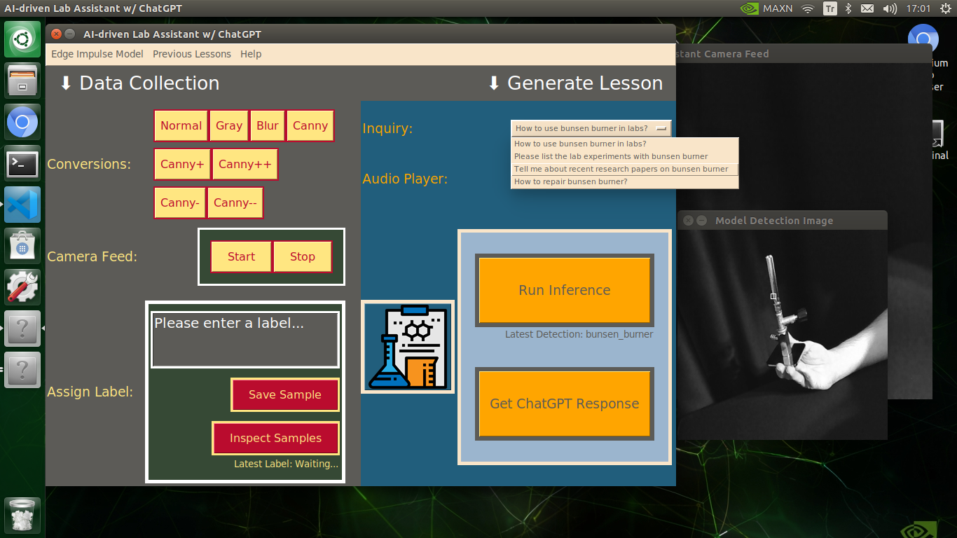
Task: Open the Files manager in the dock
Action: point(22,81)
